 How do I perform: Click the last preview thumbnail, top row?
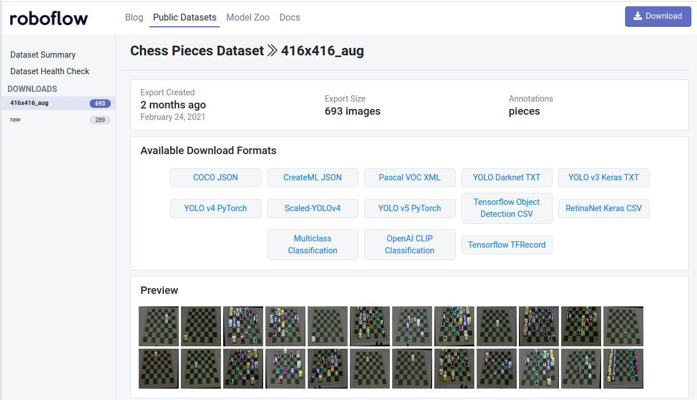click(x=623, y=326)
